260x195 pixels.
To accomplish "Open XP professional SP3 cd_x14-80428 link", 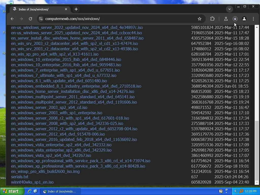I will point(78,166).
